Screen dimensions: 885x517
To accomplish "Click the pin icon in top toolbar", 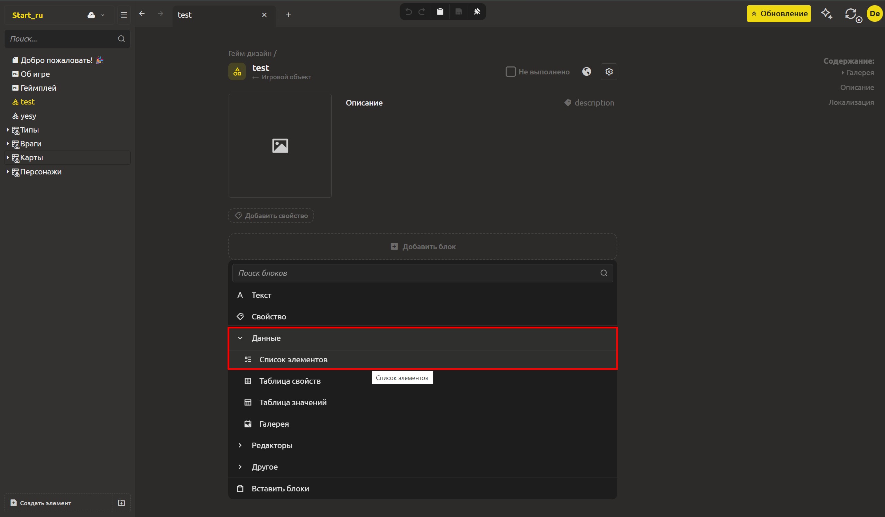I will tap(477, 12).
